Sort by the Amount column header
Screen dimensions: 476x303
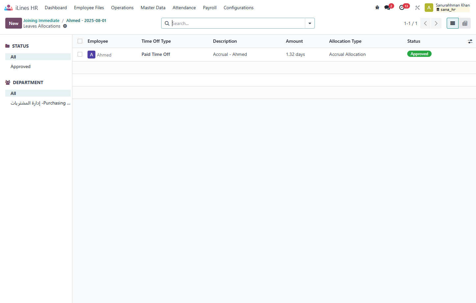[294, 41]
